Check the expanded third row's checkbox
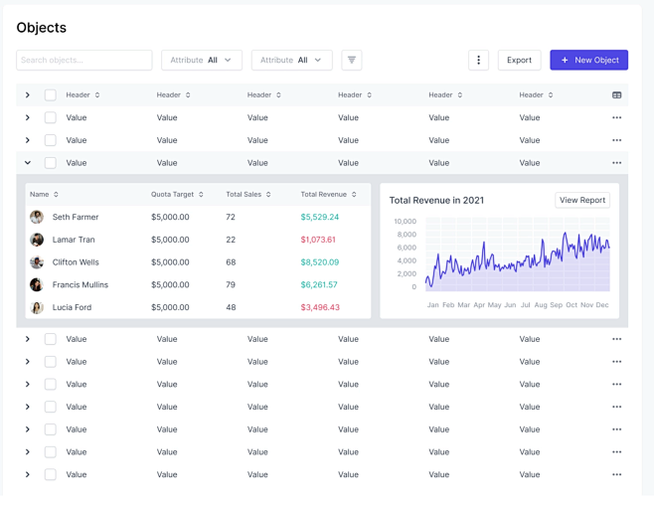 tap(50, 163)
